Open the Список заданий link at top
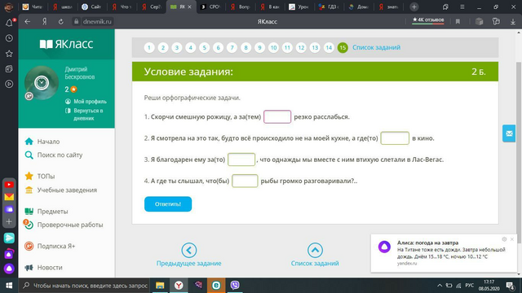Screen dimensions: 522x293 point(376,47)
